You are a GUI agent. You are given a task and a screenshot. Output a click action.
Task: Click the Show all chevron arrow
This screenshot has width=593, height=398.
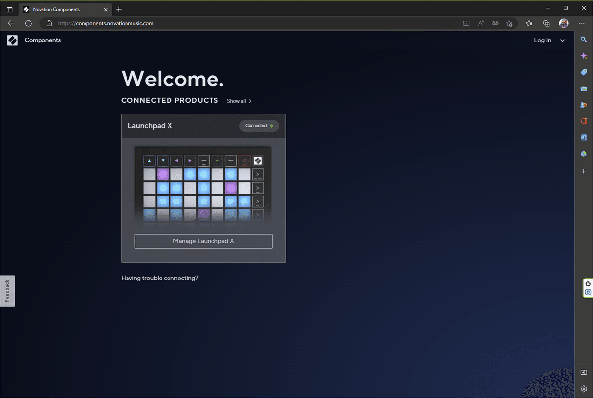[250, 101]
